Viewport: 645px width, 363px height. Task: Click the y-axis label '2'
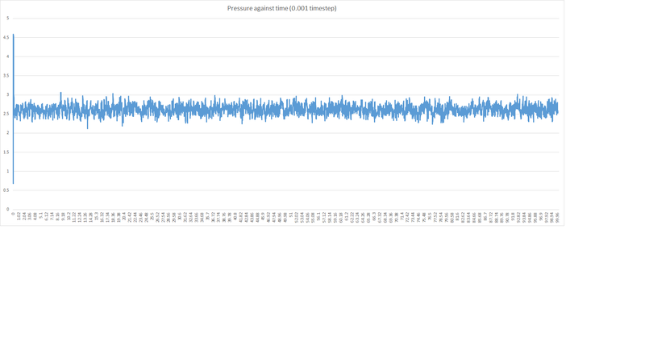click(x=7, y=133)
